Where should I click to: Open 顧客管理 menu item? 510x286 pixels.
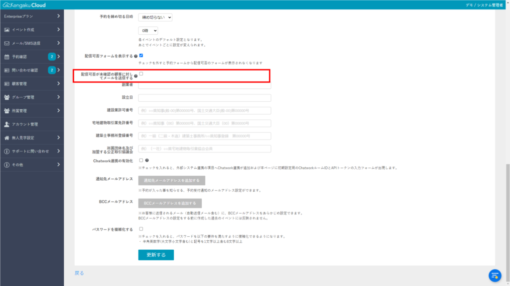32,83
